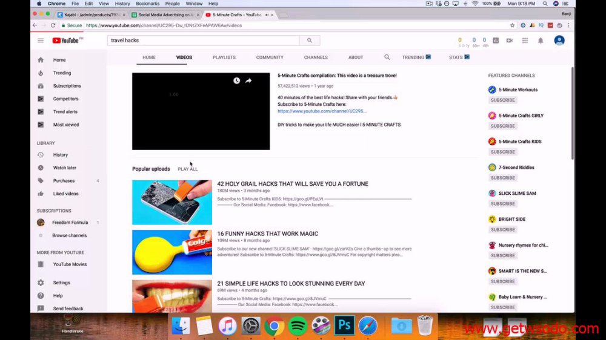606x340 pixels.
Task: Click the page vertical scrollbar
Action: (573, 113)
